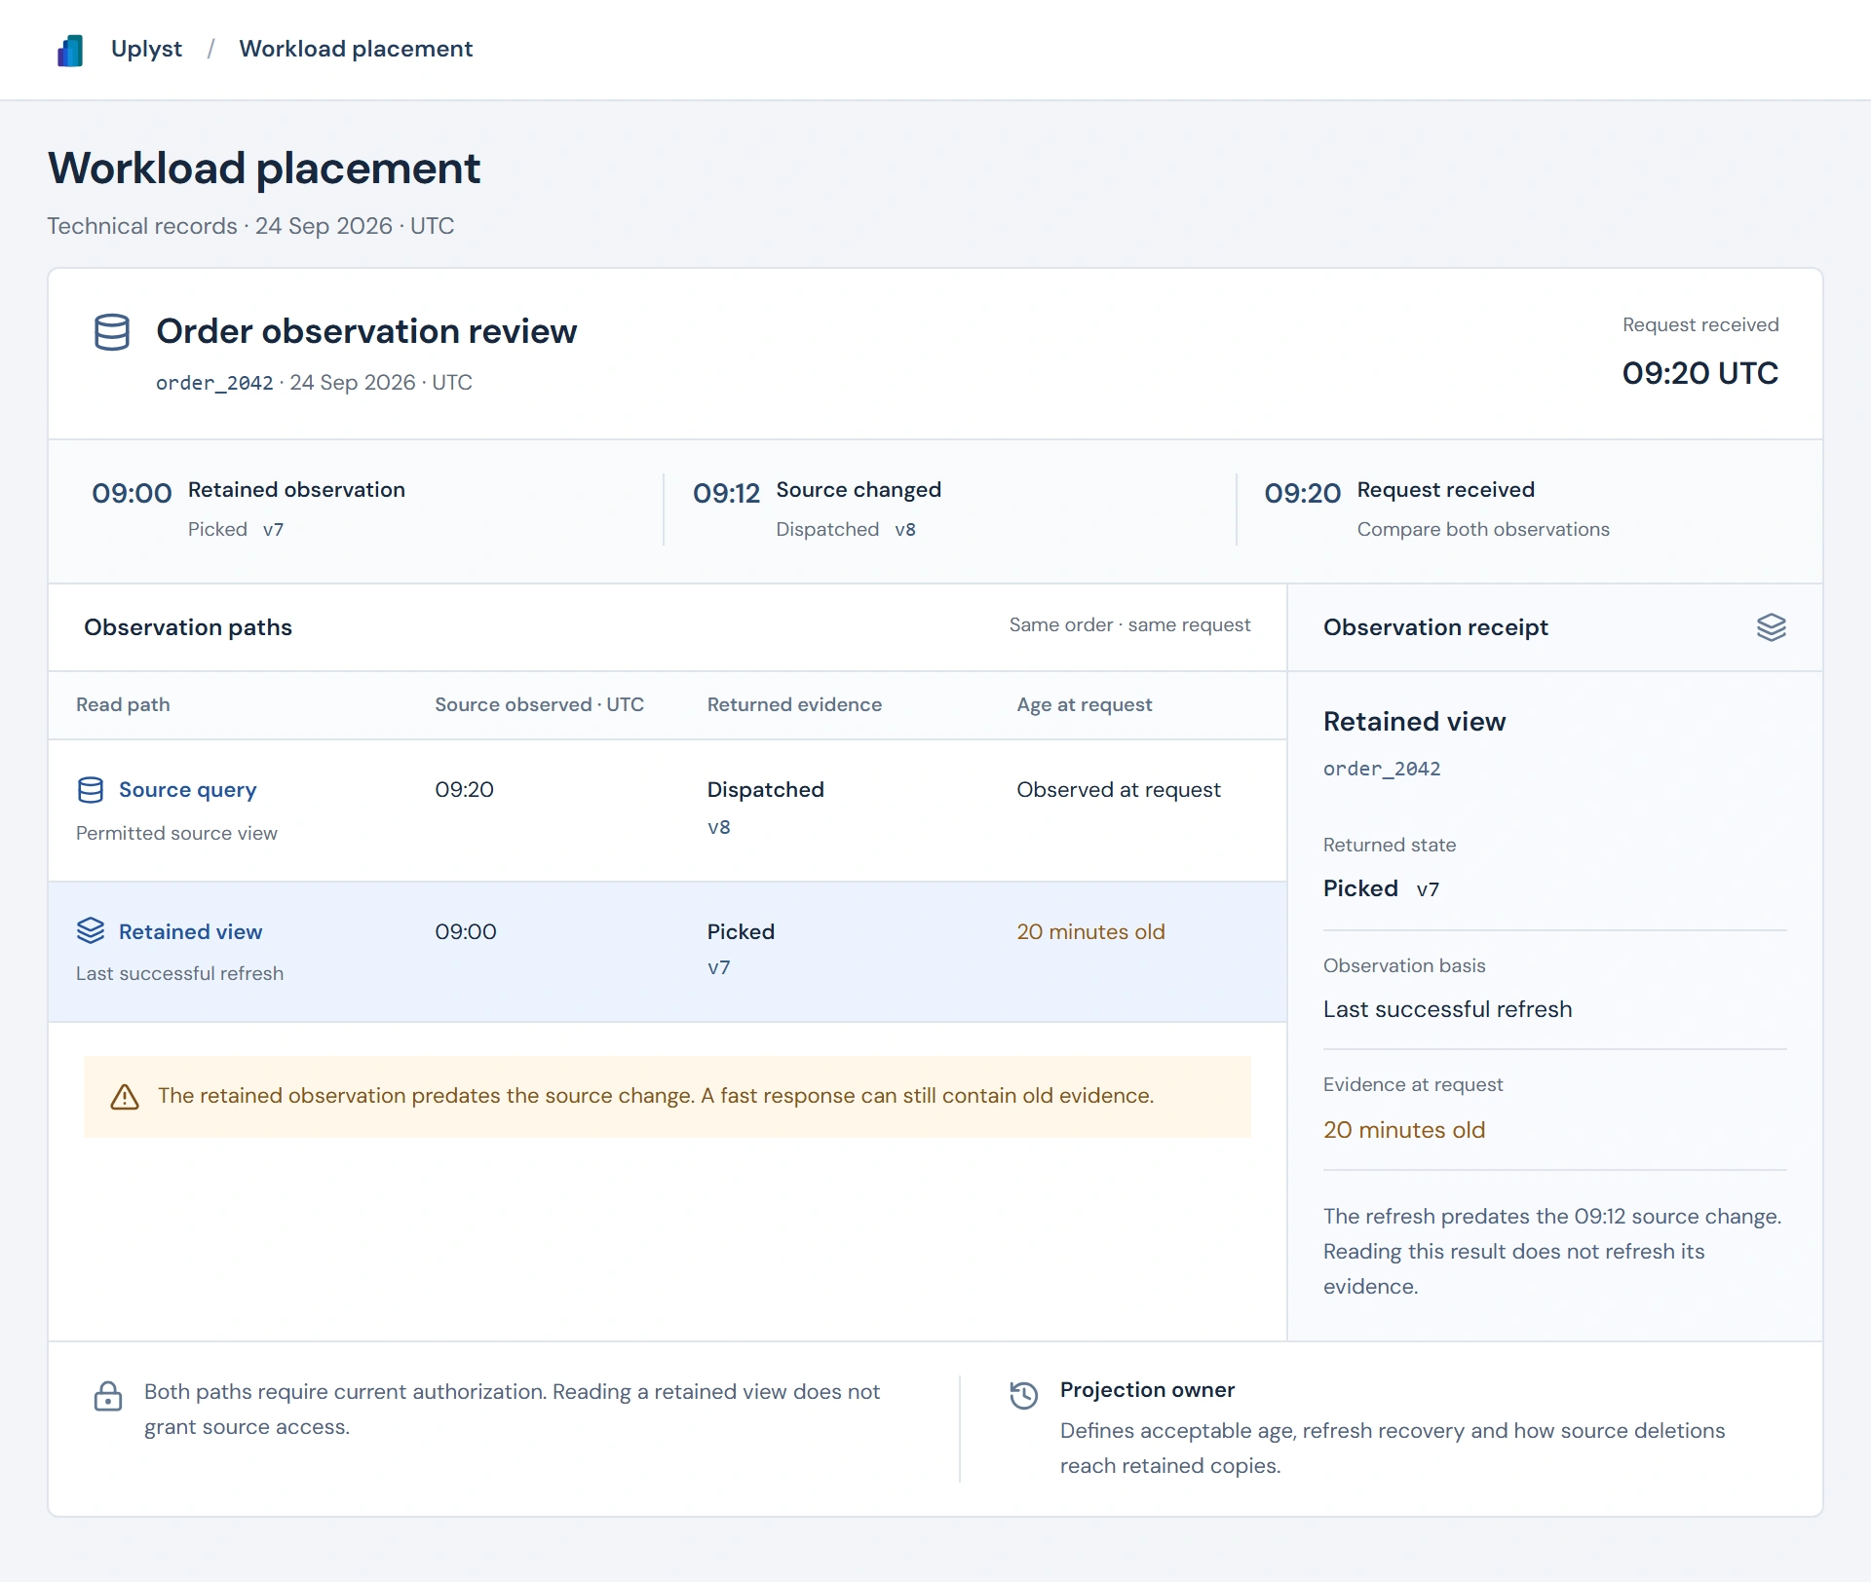Click the Dispatched evidence cell in Source query row
The height and width of the screenshot is (1582, 1871).
[x=766, y=808]
